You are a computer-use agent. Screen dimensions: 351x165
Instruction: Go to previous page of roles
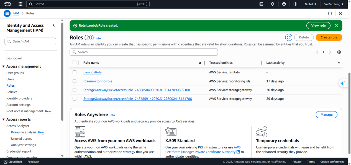[x=317, y=52]
